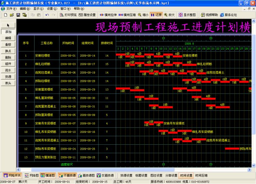Click the 删除 delete button in sidebar
This screenshot has height=184, width=256.
pos(8,57)
